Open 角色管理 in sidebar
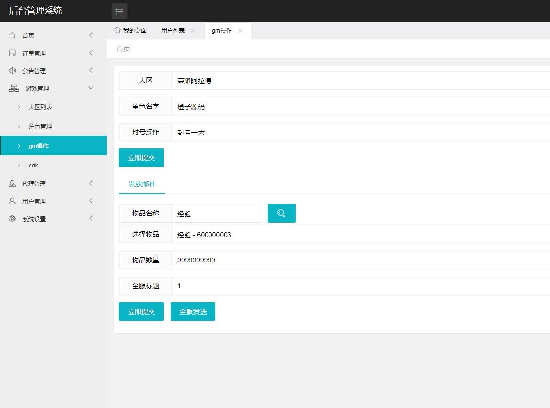 click(40, 126)
